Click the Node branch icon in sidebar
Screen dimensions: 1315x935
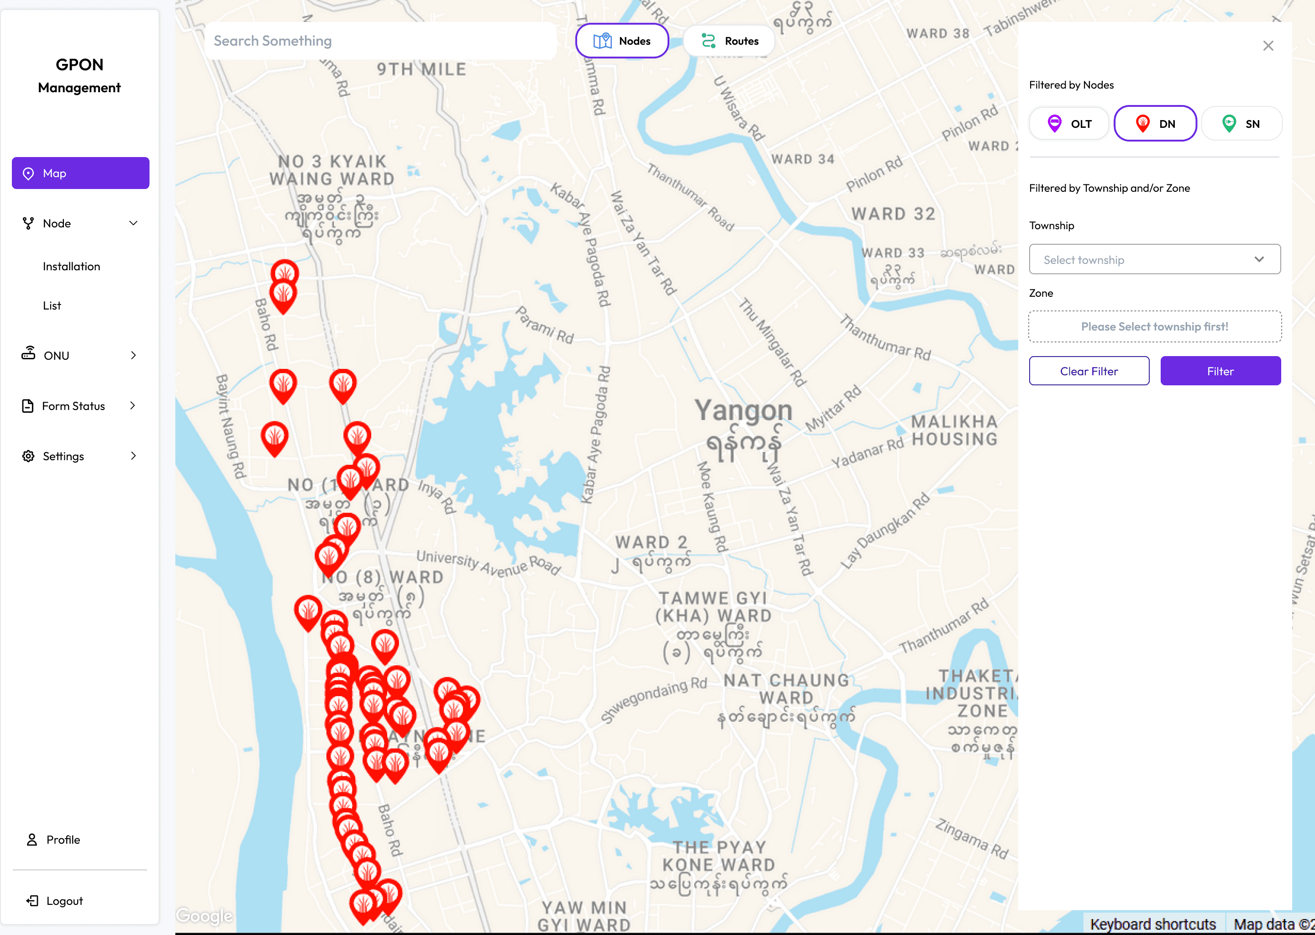[x=28, y=223]
